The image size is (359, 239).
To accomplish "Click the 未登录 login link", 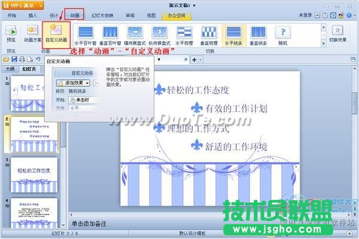I will tap(305, 15).
